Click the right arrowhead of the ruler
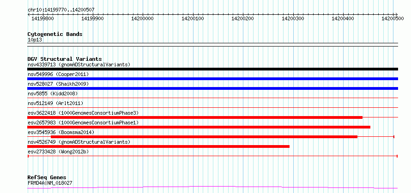This screenshot has height=193, width=411. 397,14
